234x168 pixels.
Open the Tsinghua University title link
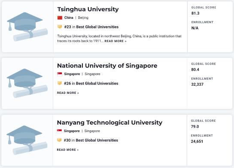pyautogui.click(x=88, y=9)
